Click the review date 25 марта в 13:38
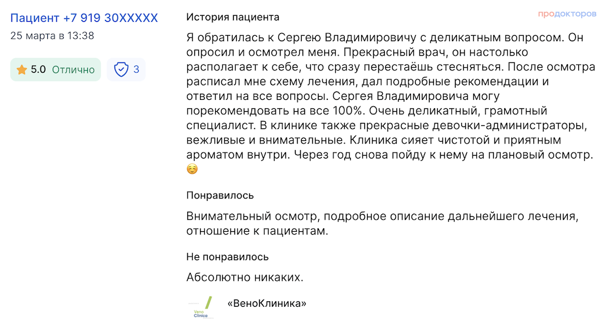 (x=52, y=36)
